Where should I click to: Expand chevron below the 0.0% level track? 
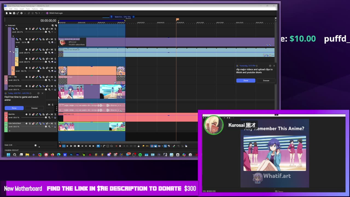17,47
